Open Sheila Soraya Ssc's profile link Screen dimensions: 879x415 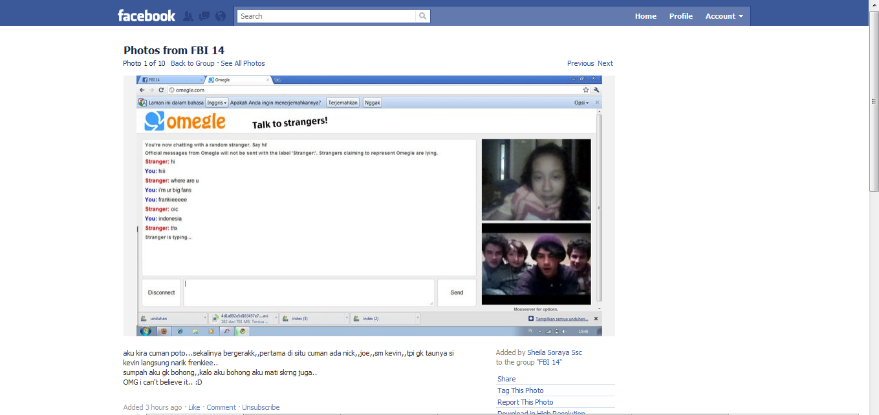(554, 352)
